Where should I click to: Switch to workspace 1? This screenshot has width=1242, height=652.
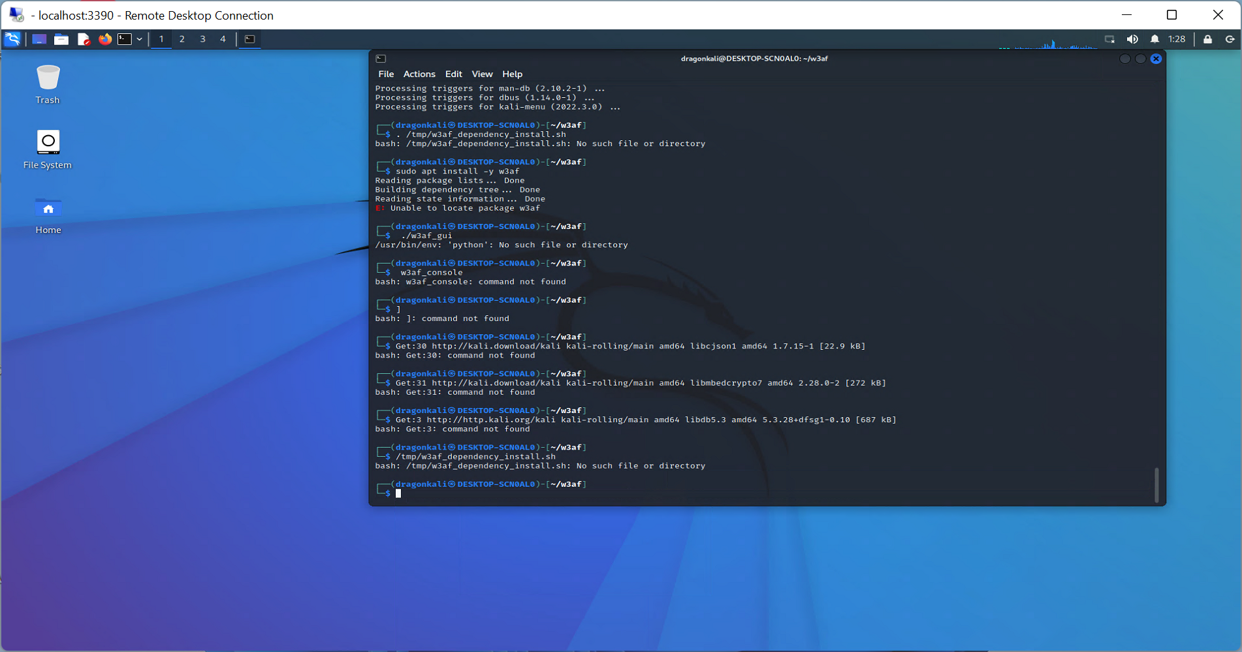coord(161,39)
